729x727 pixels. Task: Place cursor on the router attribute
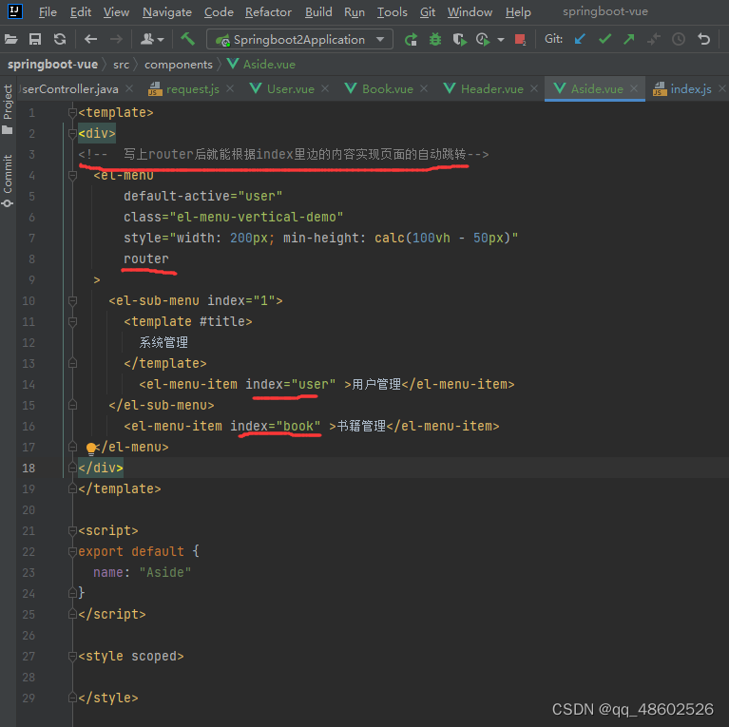coord(146,258)
